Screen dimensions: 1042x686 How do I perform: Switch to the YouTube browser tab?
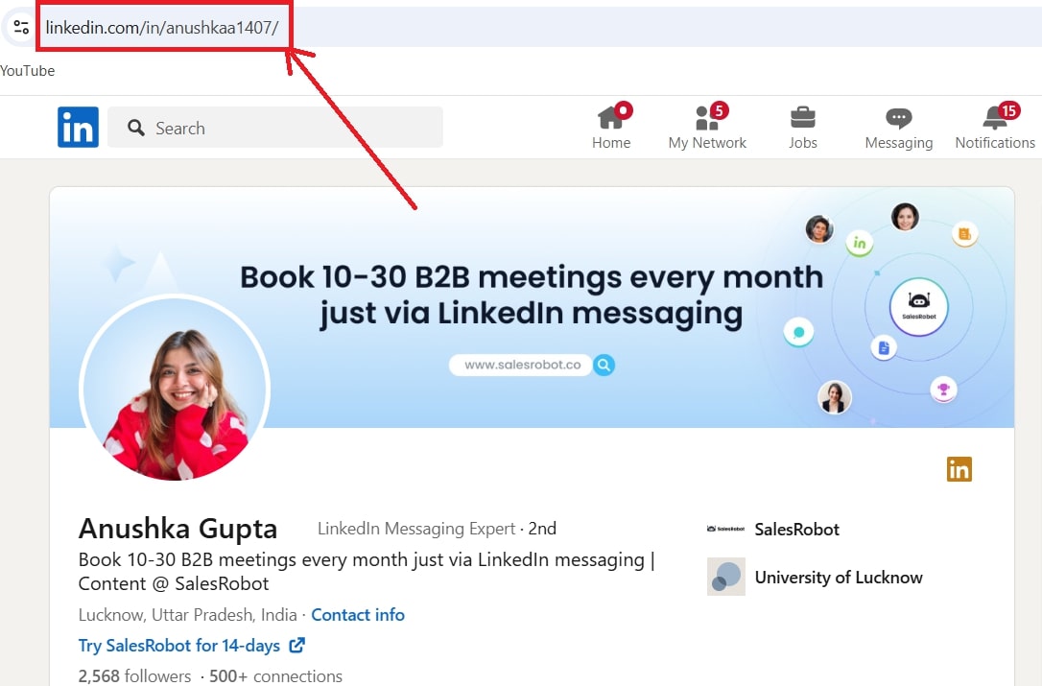click(28, 70)
